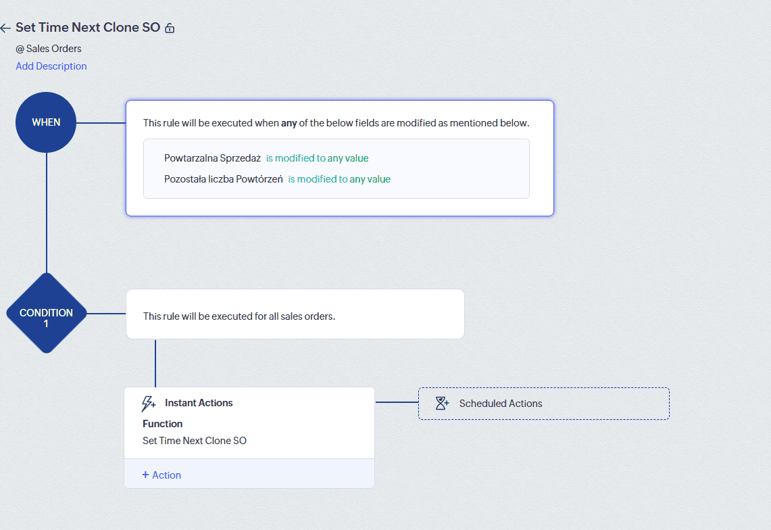
Task: Select the Pozostała liczba Powtórzeń field name
Action: pyautogui.click(x=224, y=178)
